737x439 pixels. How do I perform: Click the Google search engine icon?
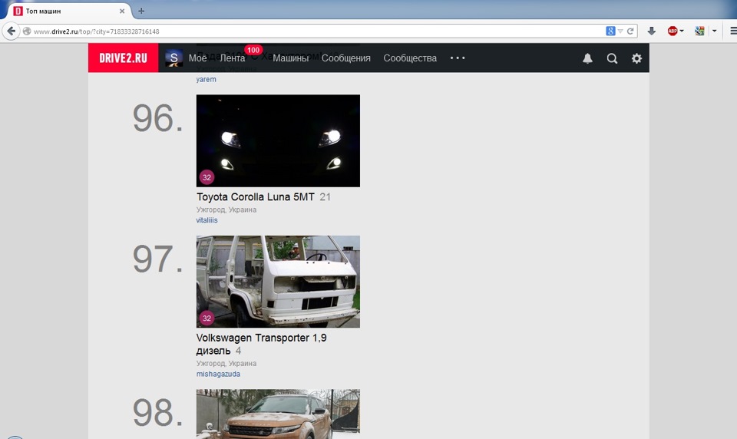[x=610, y=31]
